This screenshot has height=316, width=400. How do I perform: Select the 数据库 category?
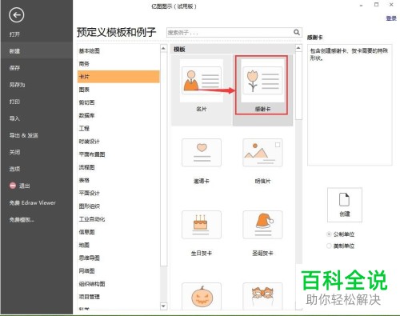pyautogui.click(x=86, y=115)
